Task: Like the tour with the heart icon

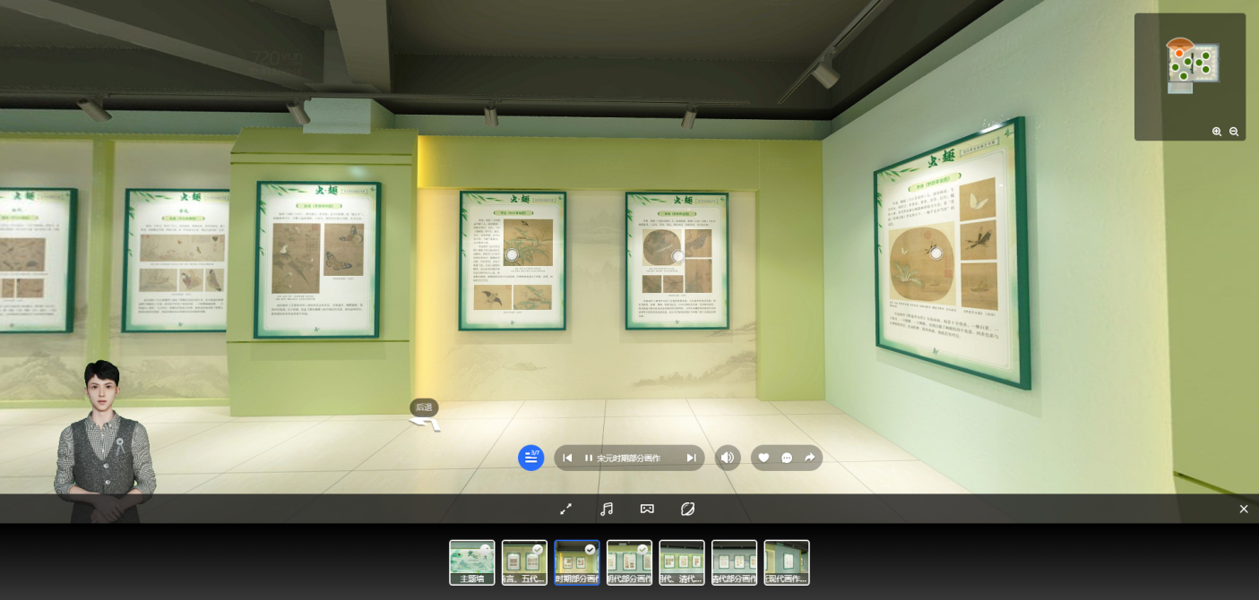Action: tap(763, 458)
